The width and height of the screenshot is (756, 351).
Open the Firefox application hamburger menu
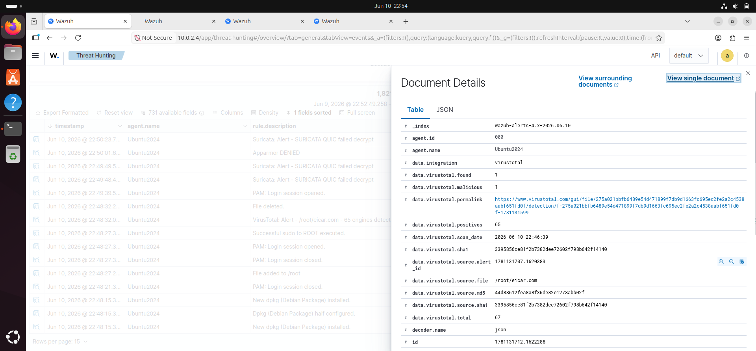tap(747, 38)
